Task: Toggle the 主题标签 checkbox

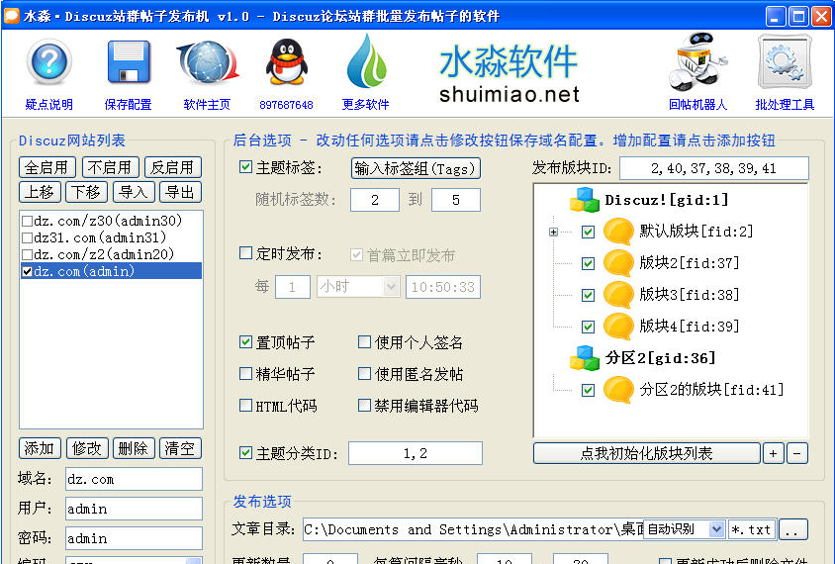Action: point(245,167)
